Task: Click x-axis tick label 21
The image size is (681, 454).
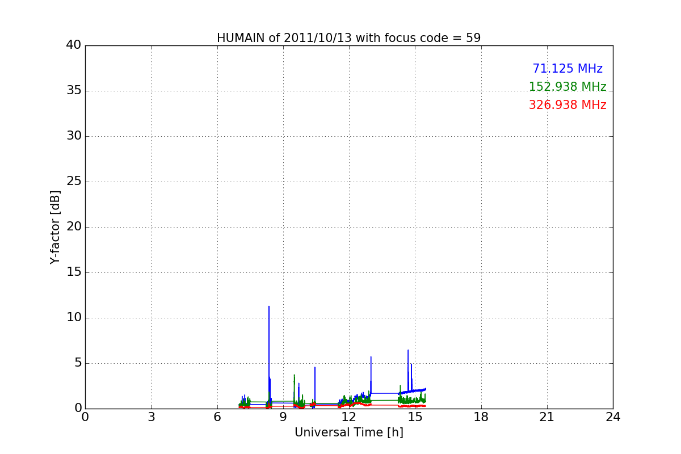Action: pos(547,417)
